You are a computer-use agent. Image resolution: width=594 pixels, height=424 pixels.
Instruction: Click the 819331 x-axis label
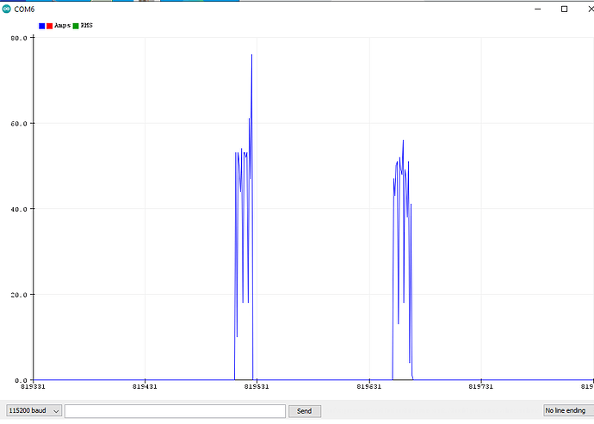[x=33, y=386]
